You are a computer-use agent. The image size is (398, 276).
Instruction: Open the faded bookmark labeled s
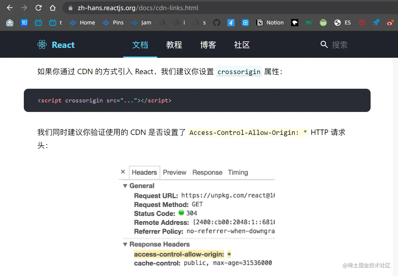[x=199, y=23]
